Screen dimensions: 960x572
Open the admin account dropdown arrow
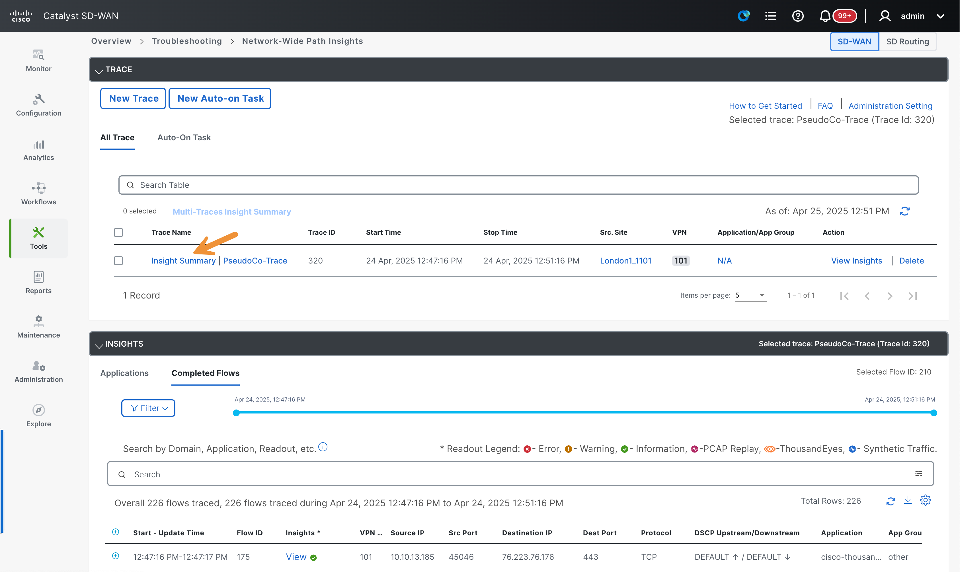[x=941, y=16]
